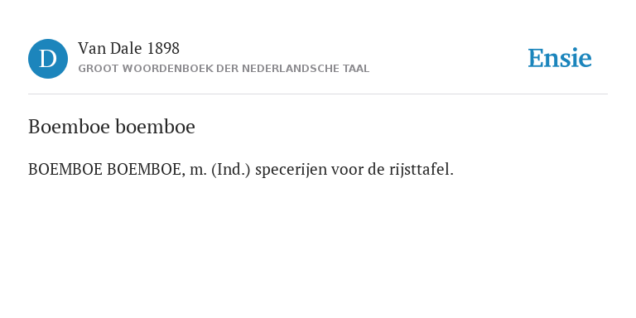Screen dimensions: 636x318
Task: Click the word NEDERLANDSCHE in the subtitle
Action: (x=291, y=69)
